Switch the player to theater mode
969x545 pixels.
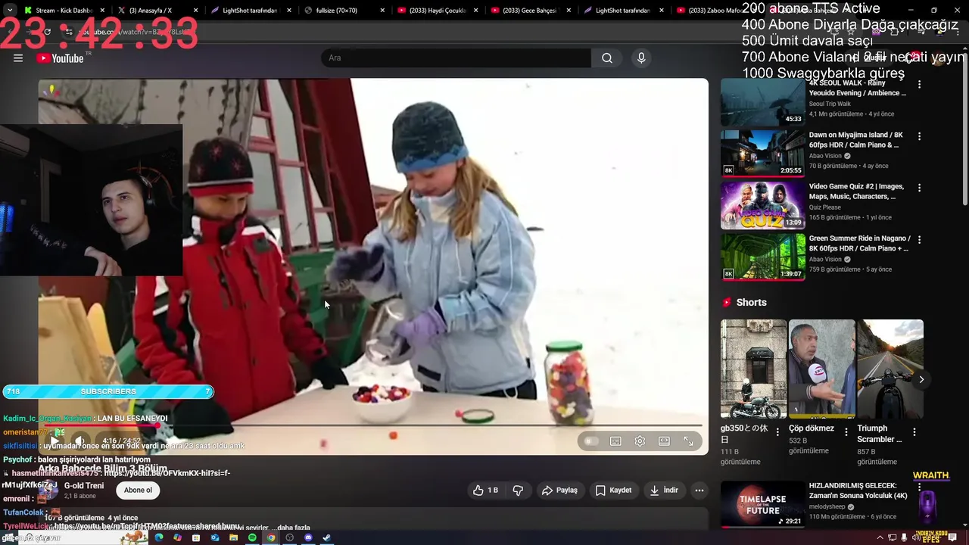(x=664, y=441)
